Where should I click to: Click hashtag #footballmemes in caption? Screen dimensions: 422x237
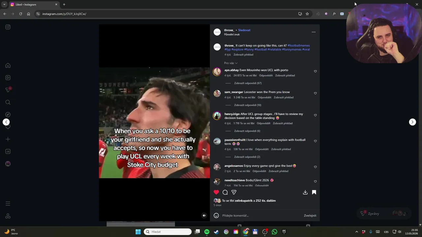click(x=299, y=45)
